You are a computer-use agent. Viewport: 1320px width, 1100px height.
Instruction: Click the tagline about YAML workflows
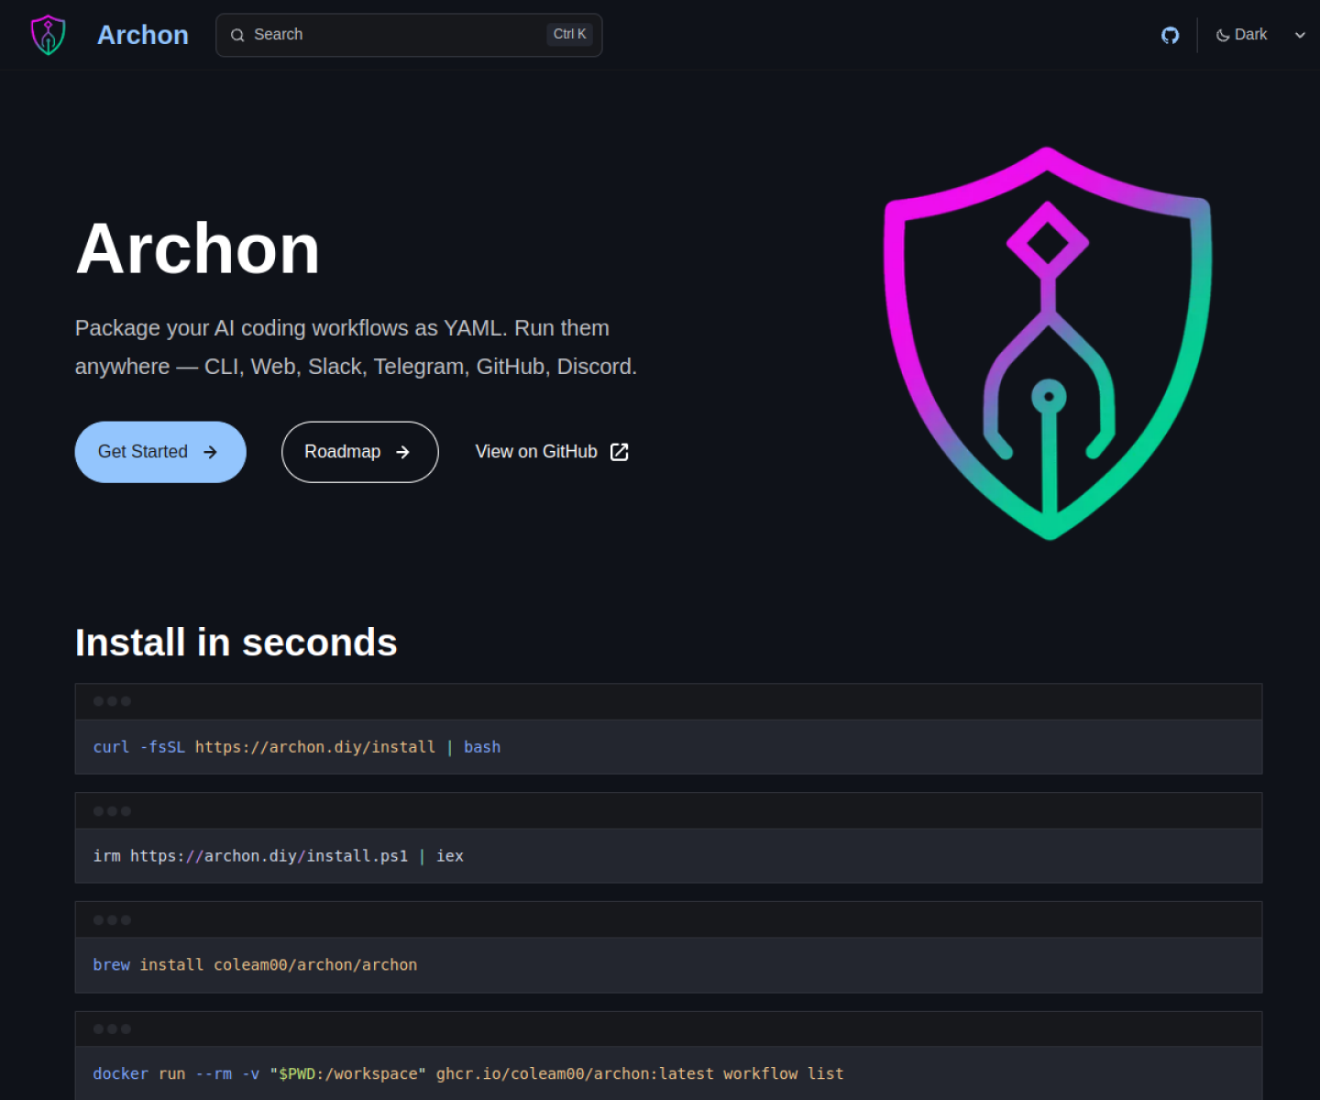356,347
